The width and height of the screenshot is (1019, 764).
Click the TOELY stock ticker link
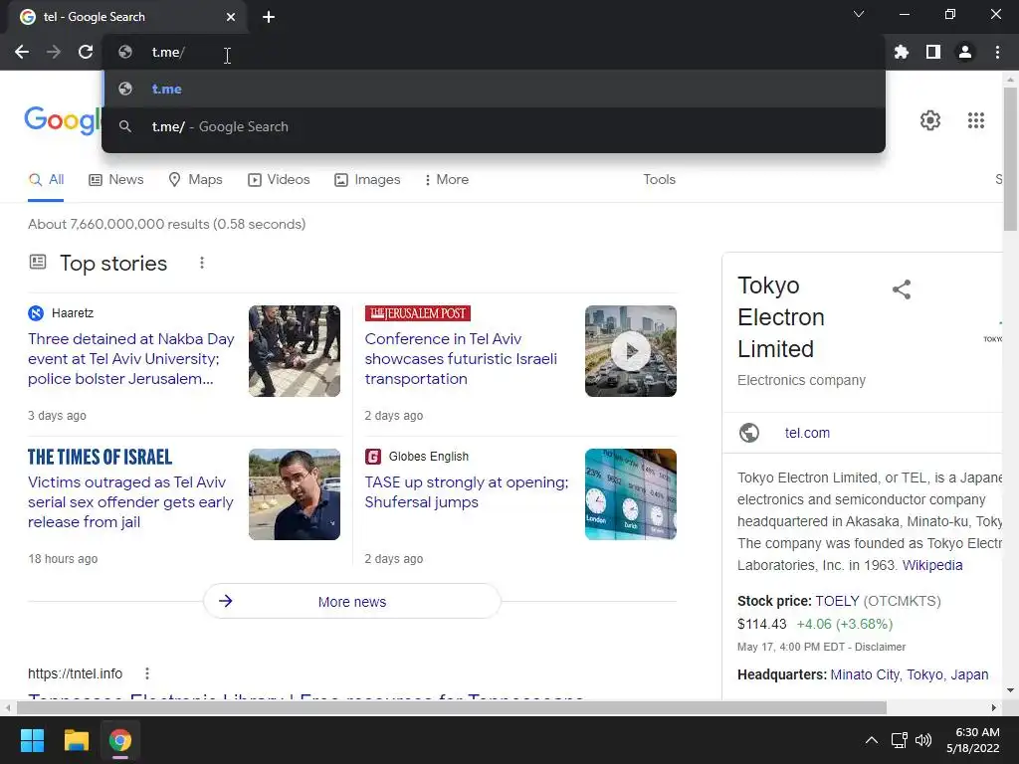[x=837, y=601]
